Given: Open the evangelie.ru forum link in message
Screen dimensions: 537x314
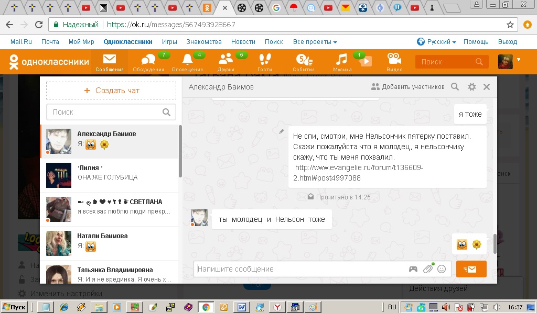Looking at the screenshot, I should click(359, 173).
